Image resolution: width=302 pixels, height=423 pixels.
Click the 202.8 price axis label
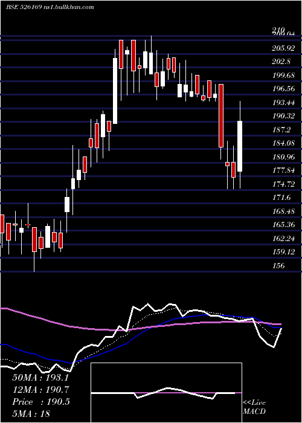(281, 62)
